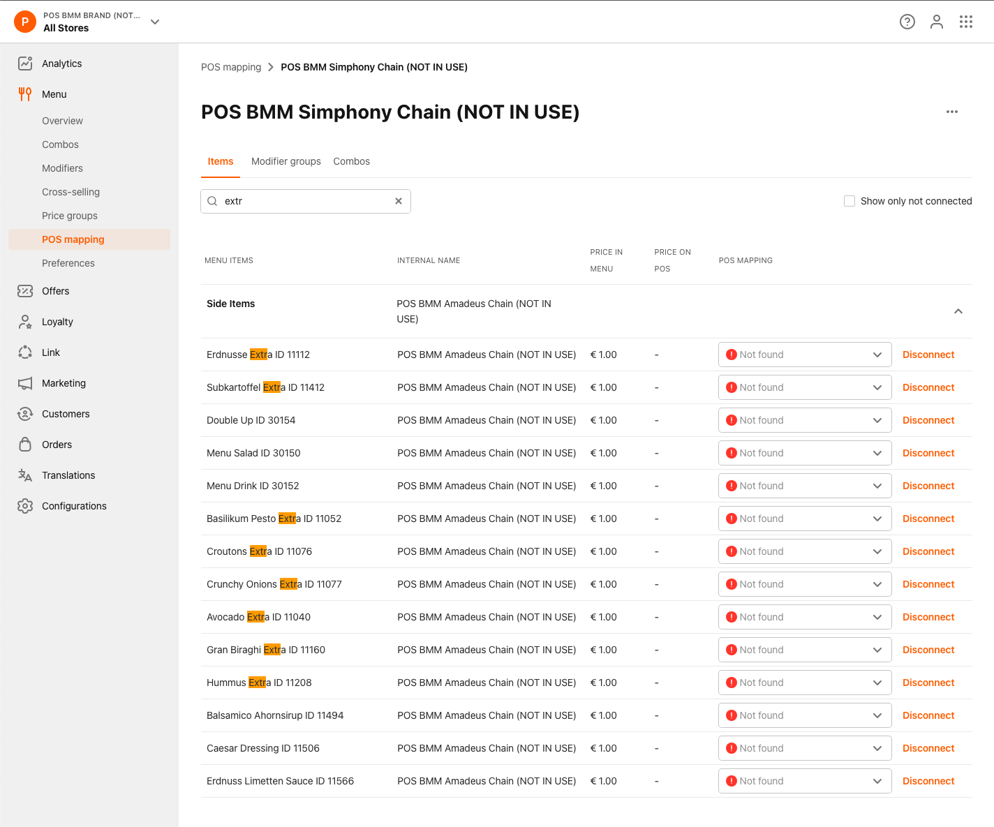Viewport: 994px width, 827px height.
Task: Click the search magnifier icon
Action: pos(212,201)
